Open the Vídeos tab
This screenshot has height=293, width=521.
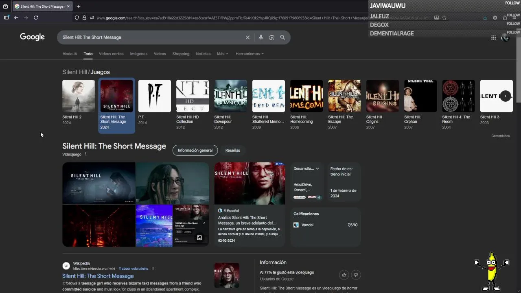pyautogui.click(x=160, y=54)
